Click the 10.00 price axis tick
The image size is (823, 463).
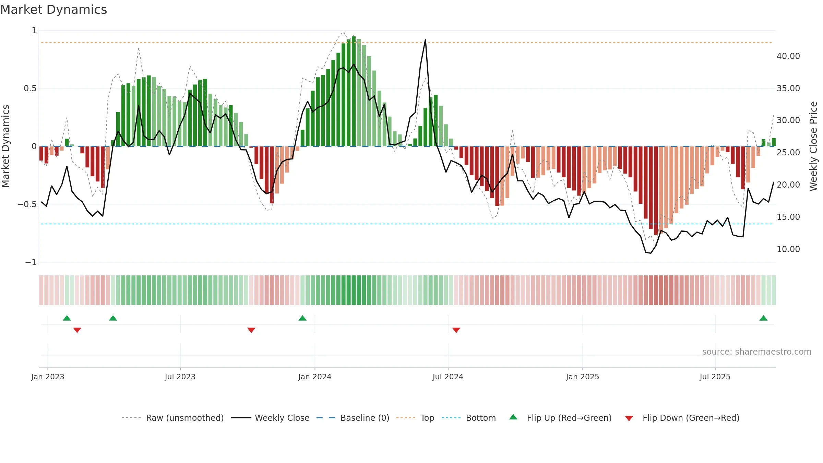pos(788,249)
